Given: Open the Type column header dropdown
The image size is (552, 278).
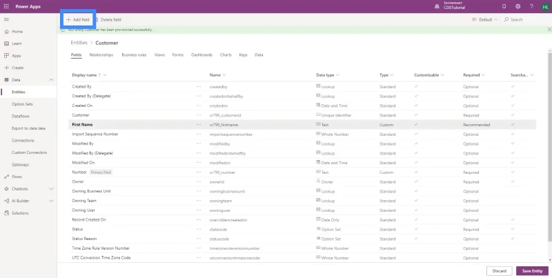Looking at the screenshot, I should (x=392, y=75).
